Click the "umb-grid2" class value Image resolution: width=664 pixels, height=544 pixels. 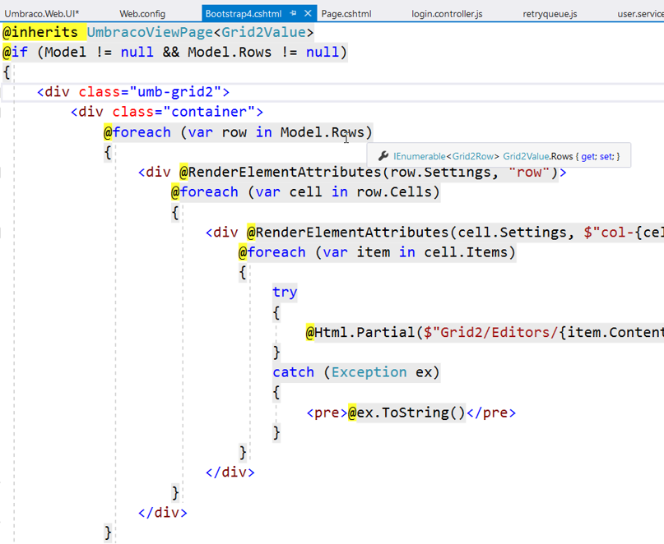(x=175, y=92)
